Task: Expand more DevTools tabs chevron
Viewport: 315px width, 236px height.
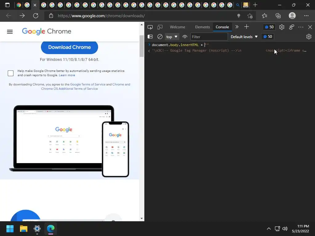Action: pyautogui.click(x=237, y=27)
